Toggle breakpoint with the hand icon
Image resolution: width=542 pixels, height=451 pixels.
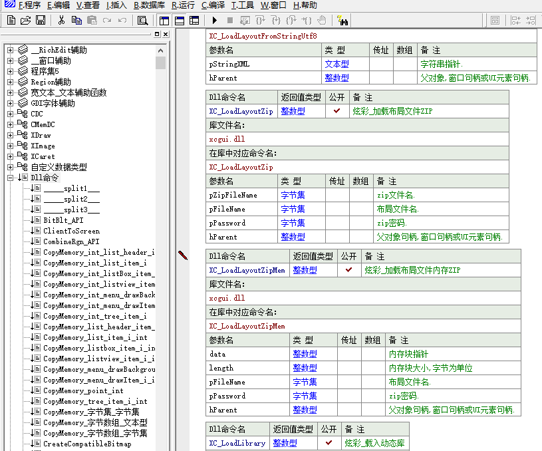pos(322,21)
